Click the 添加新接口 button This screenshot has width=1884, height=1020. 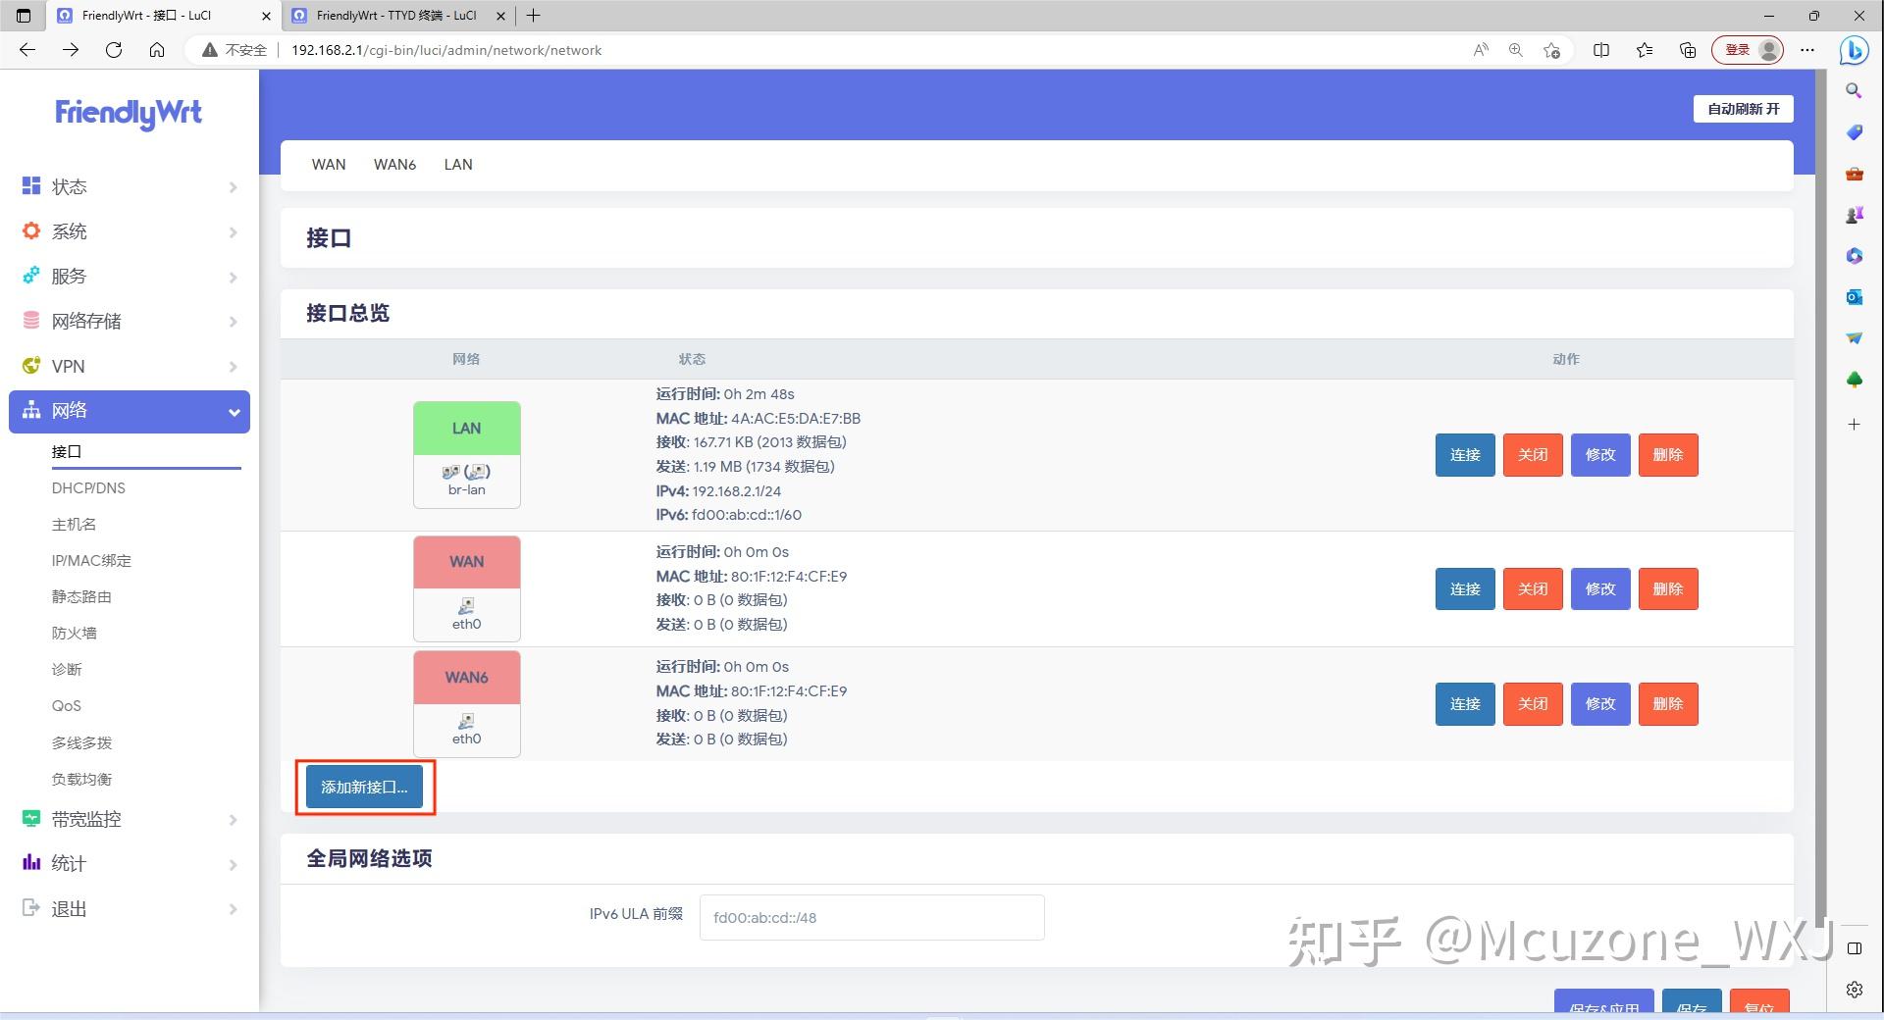click(x=364, y=787)
